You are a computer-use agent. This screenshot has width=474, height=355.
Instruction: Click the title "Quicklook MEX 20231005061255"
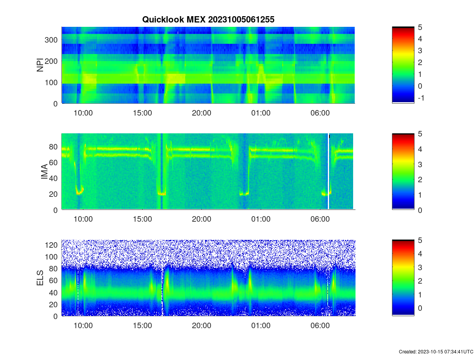click(208, 19)
